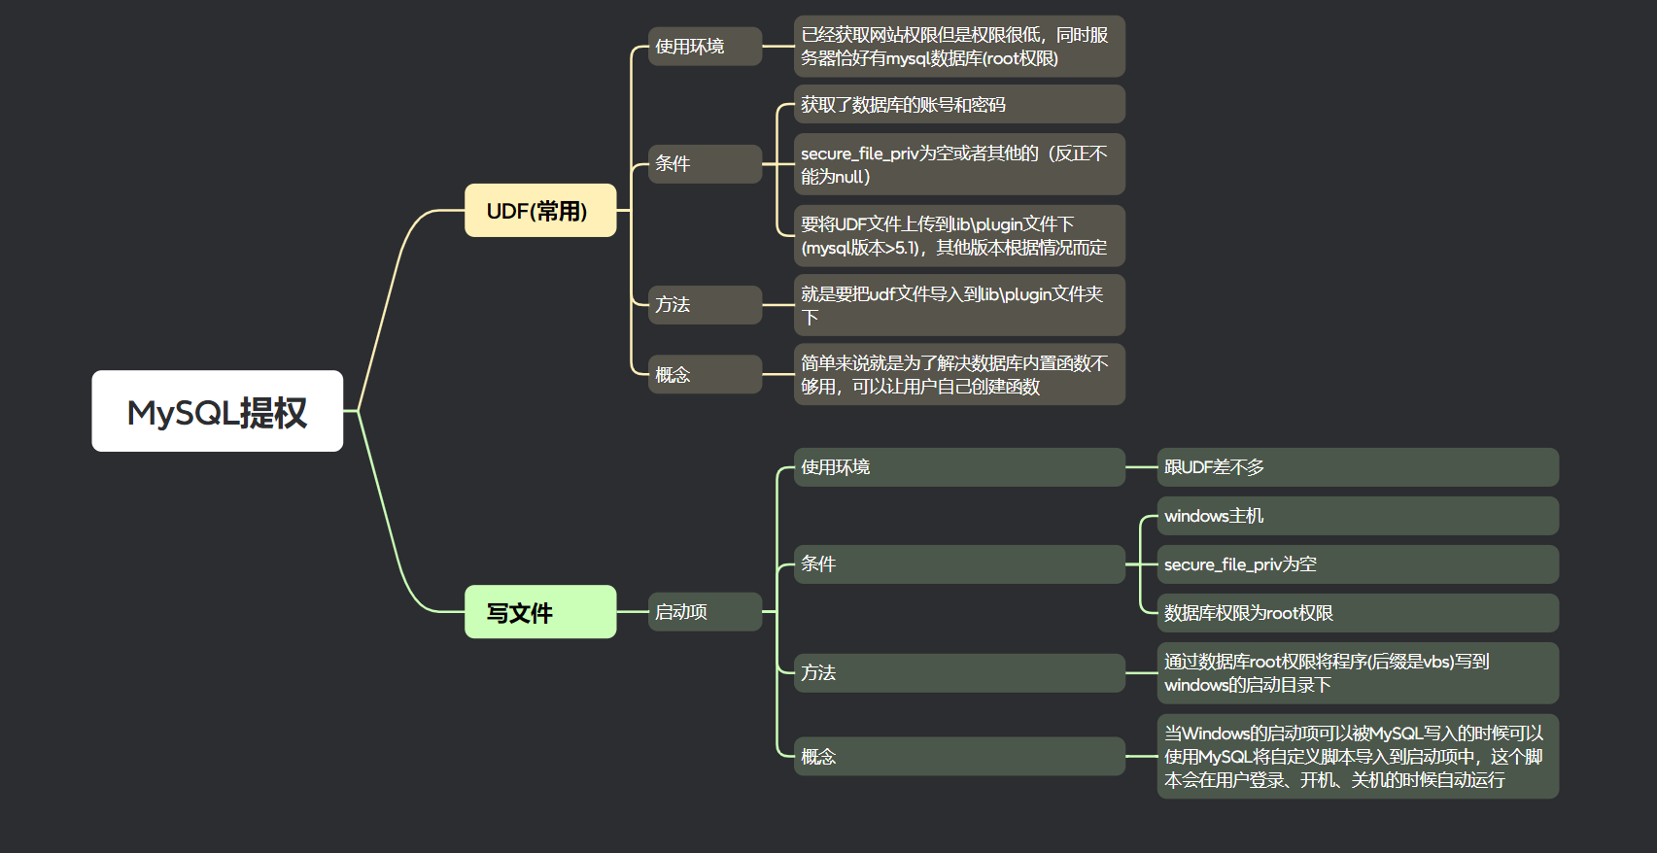Select 方法 node under UDF branch
Screen dimensions: 1657x853
click(705, 305)
